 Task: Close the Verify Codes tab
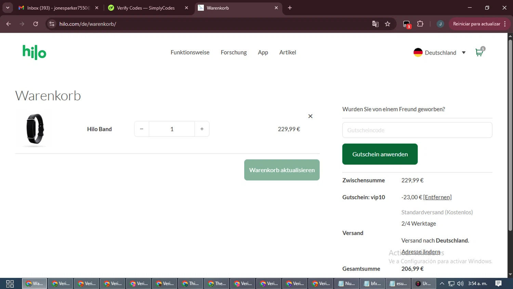(x=186, y=8)
